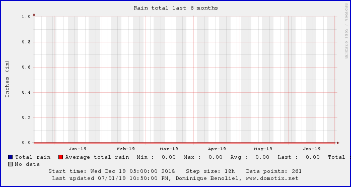Click the 'Total rain' legend label
Image resolution: width=351 pixels, height=187 pixels.
pos(33,157)
